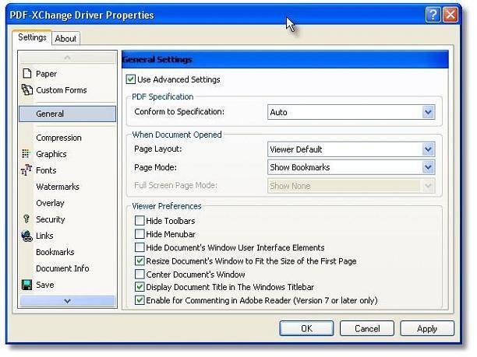Image resolution: width=477 pixels, height=357 pixels.
Task: Uncheck Display Document Title in Titlebar
Action: [140, 287]
